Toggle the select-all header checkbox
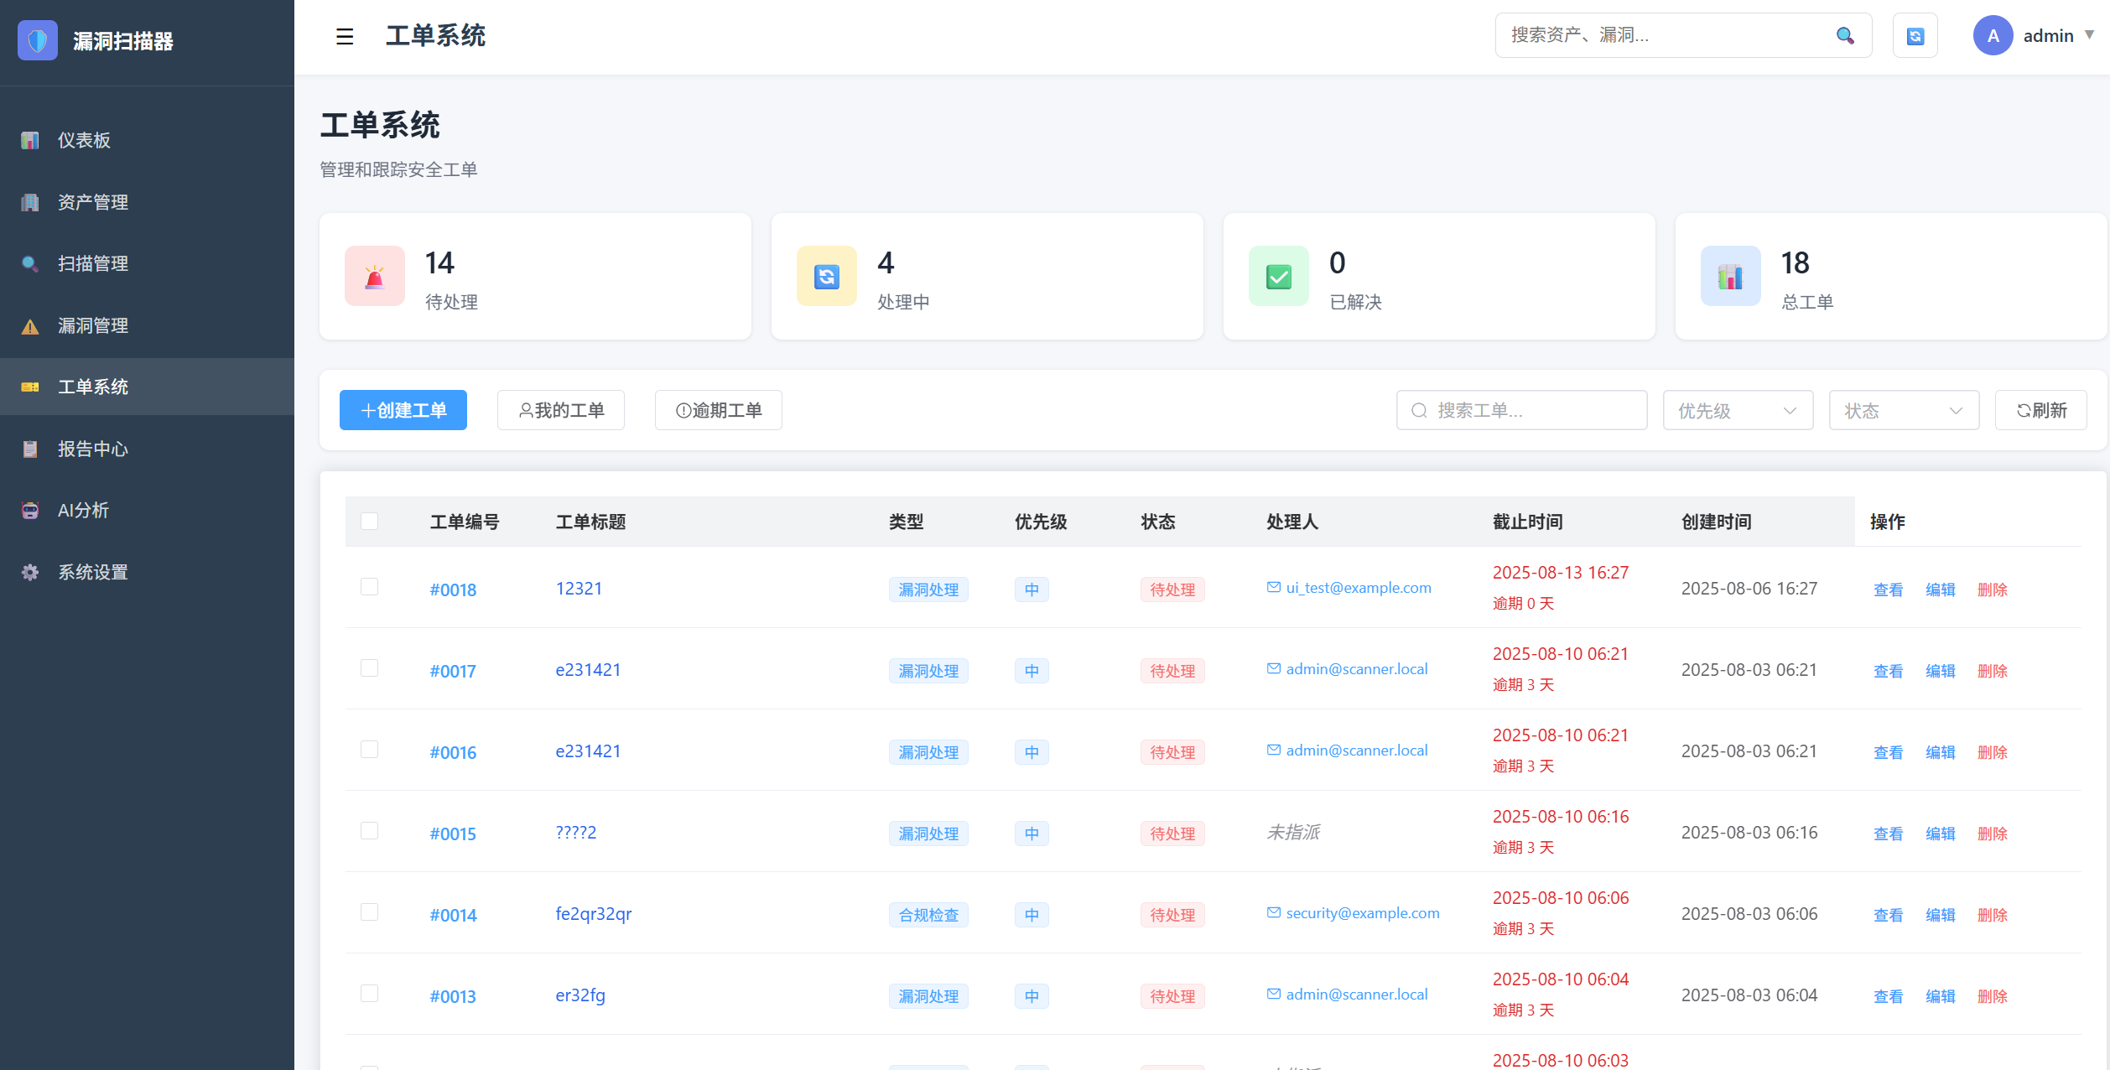Viewport: 2110px width, 1070px height. 369,521
